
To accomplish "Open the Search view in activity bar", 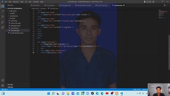I will tap(3, 11).
